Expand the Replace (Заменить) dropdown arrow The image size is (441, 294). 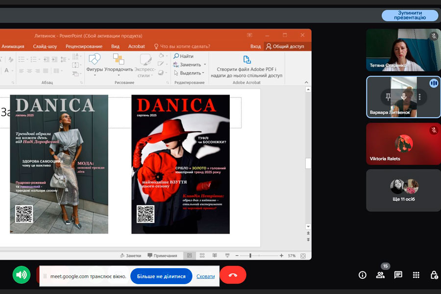point(205,65)
